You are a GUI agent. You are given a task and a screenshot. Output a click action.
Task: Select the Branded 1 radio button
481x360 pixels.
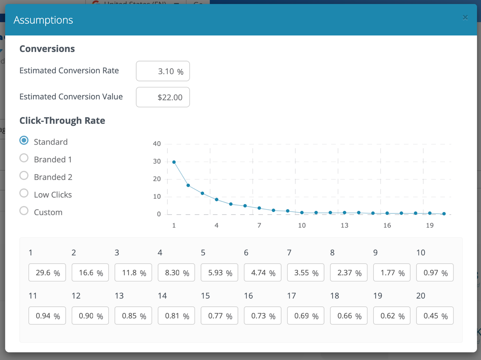[x=24, y=158]
